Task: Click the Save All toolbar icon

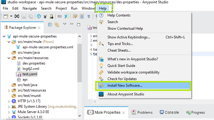Action: pos(30,16)
